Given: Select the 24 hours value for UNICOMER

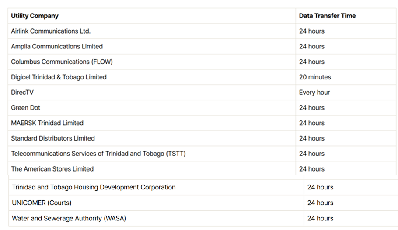Looking at the screenshot, I should pyautogui.click(x=320, y=203).
